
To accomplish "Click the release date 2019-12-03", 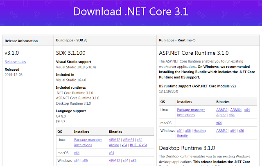I will (14, 75).
